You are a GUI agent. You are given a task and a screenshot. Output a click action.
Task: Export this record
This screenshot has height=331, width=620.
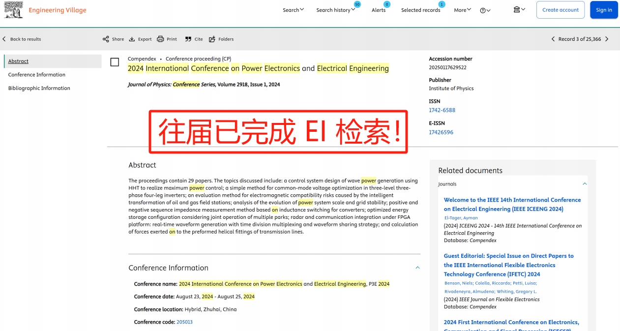click(140, 39)
